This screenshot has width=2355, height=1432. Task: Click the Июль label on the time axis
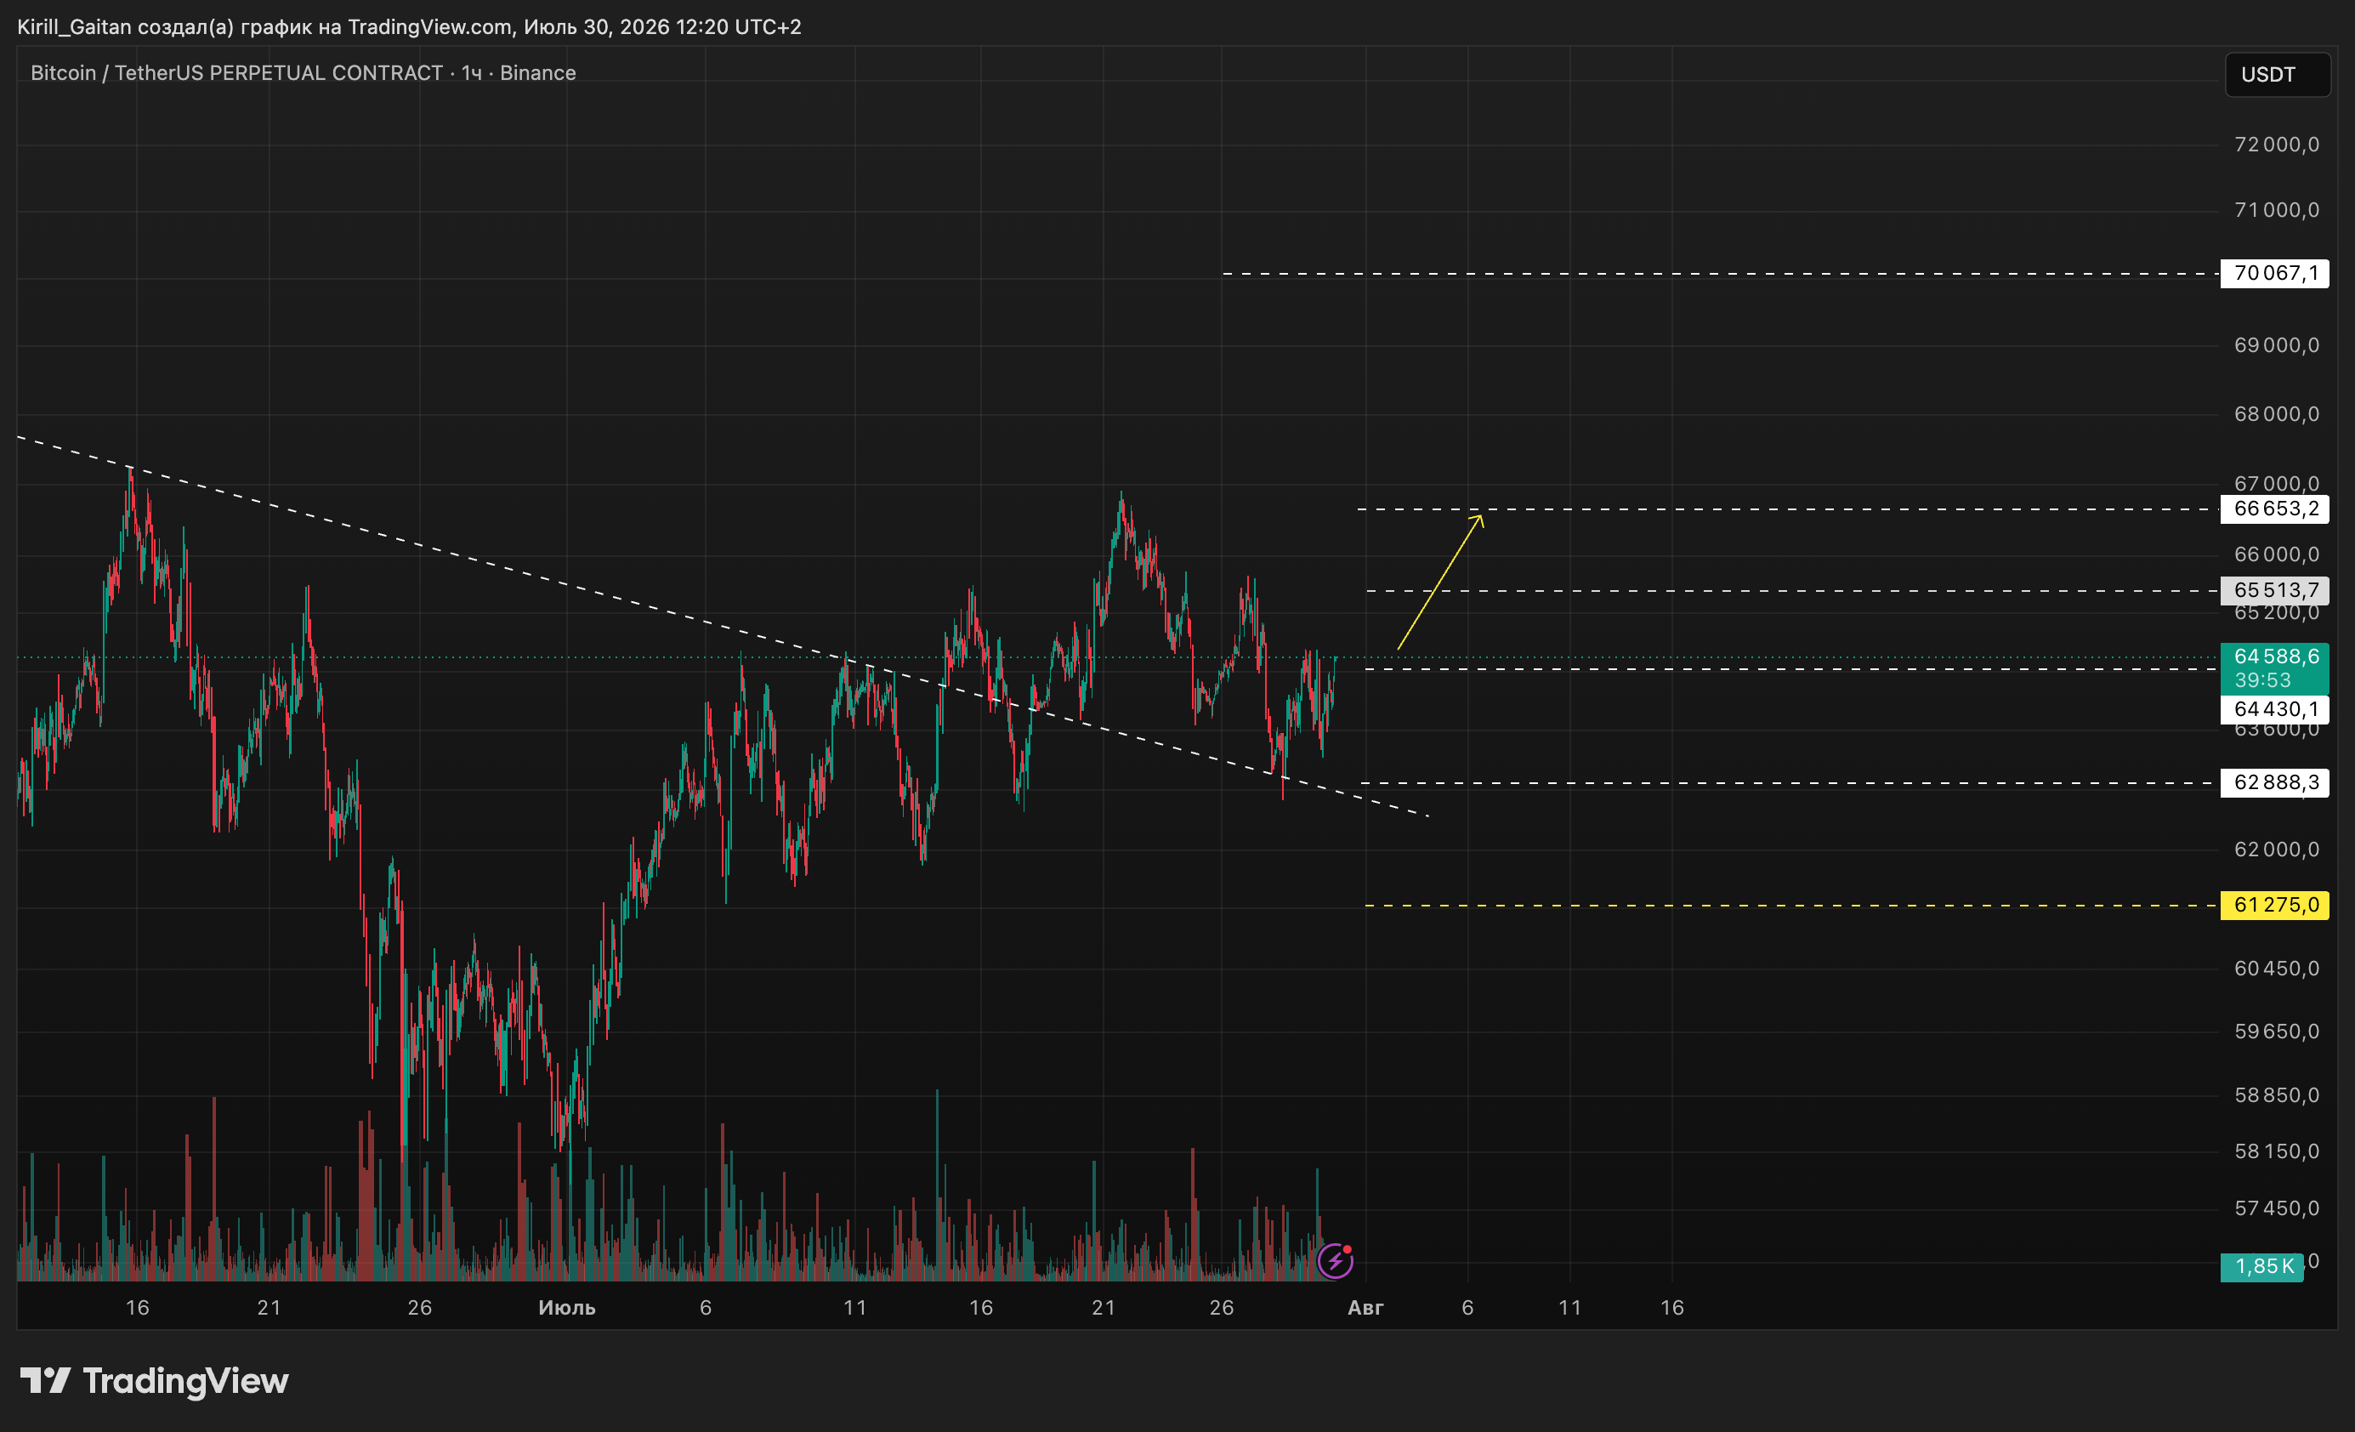[x=567, y=1308]
